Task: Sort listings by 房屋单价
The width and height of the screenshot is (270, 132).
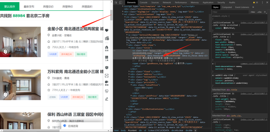Action: tap(67, 7)
